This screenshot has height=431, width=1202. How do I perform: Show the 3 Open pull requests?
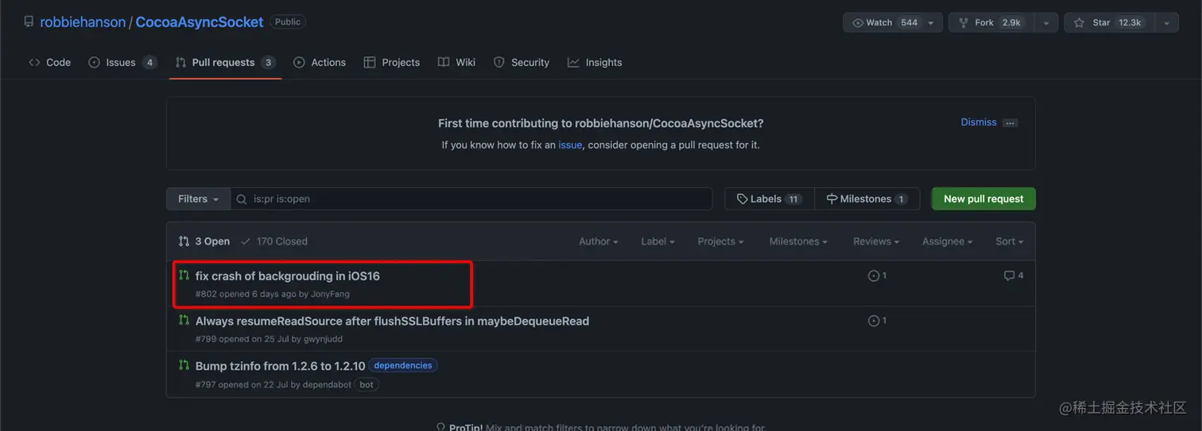click(x=204, y=241)
